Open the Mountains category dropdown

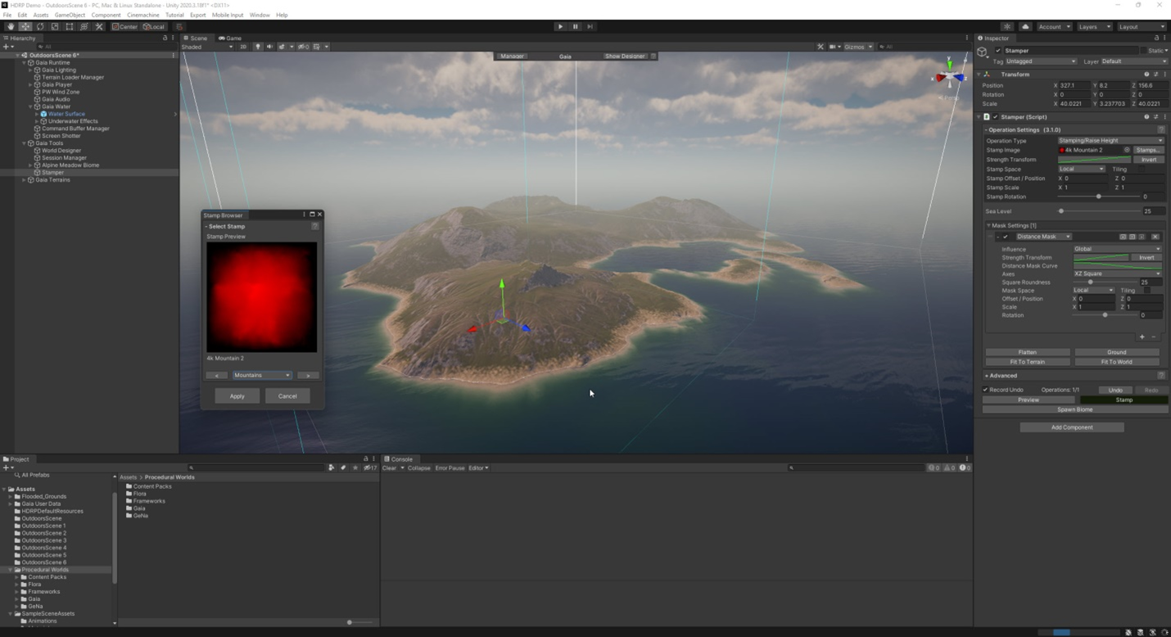point(261,375)
